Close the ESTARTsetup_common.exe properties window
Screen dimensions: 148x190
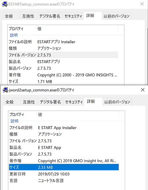142,4
